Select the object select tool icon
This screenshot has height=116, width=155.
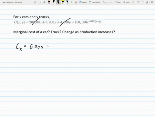35,2
